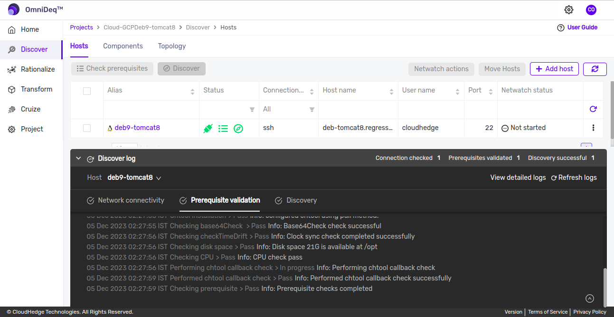Click the Transform cube icon

(x=12, y=89)
